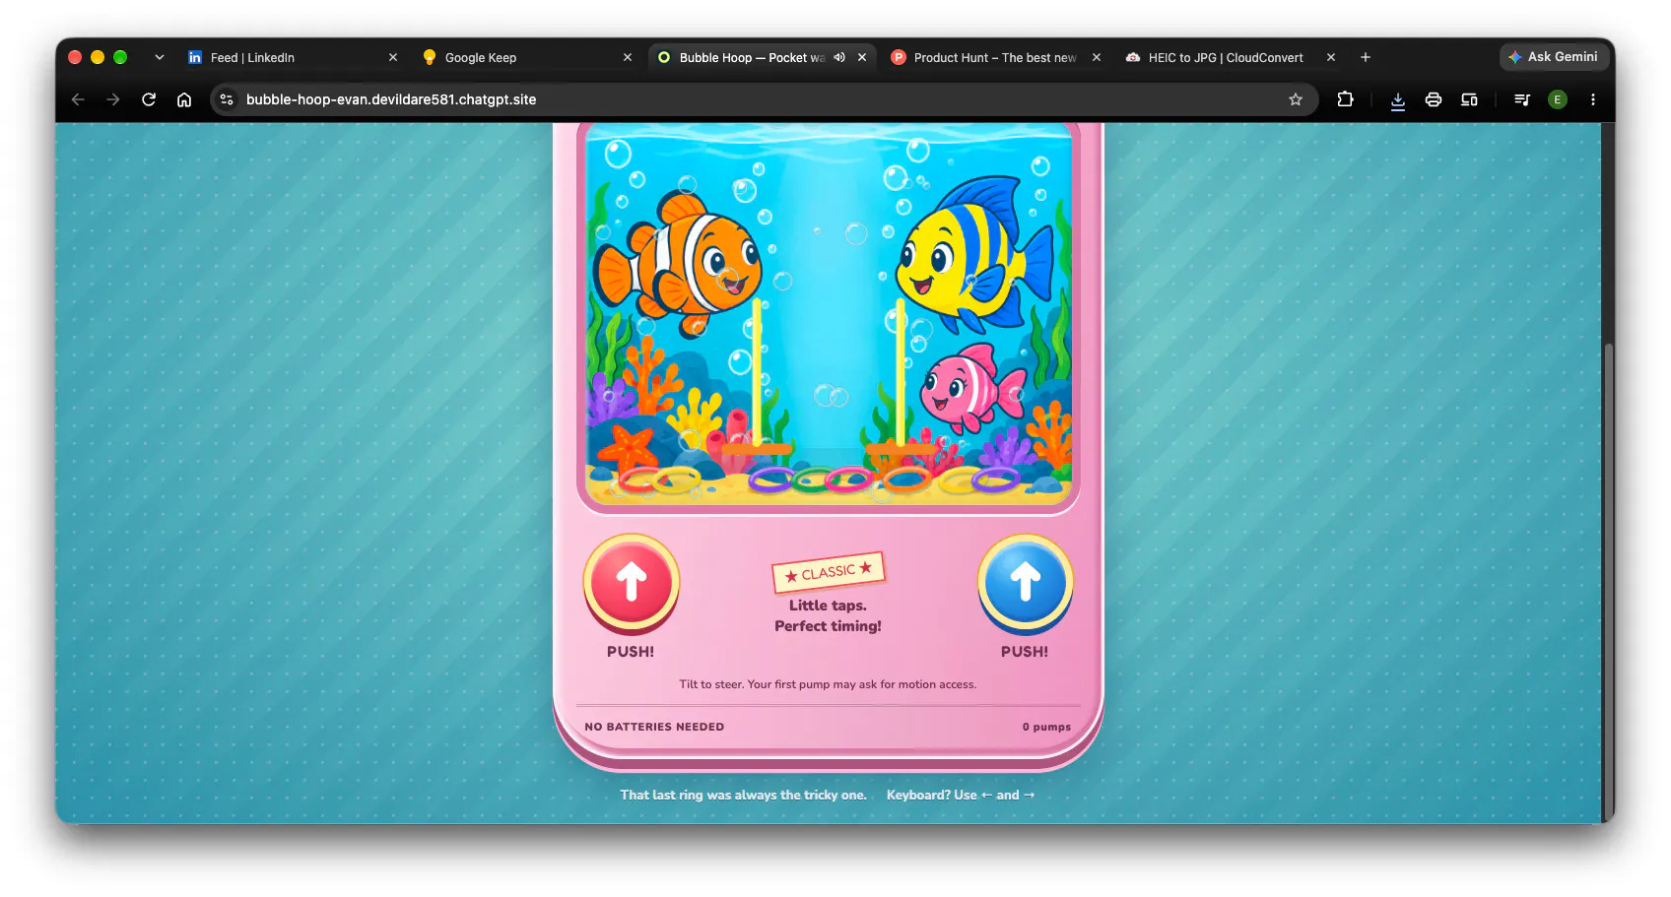Image resolution: width=1671 pixels, height=897 pixels.
Task: Open the Chrome three-dot menu
Action: point(1593,99)
